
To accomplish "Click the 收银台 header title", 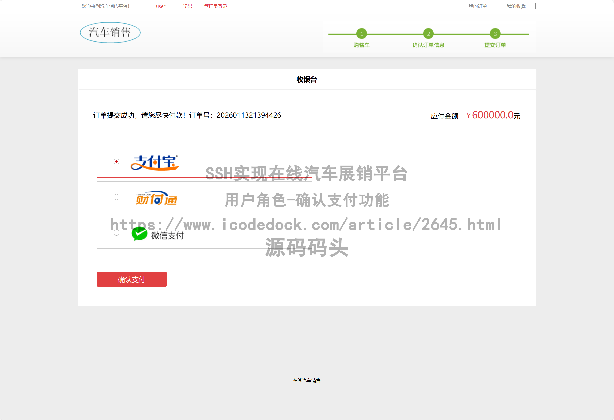I will coord(306,80).
